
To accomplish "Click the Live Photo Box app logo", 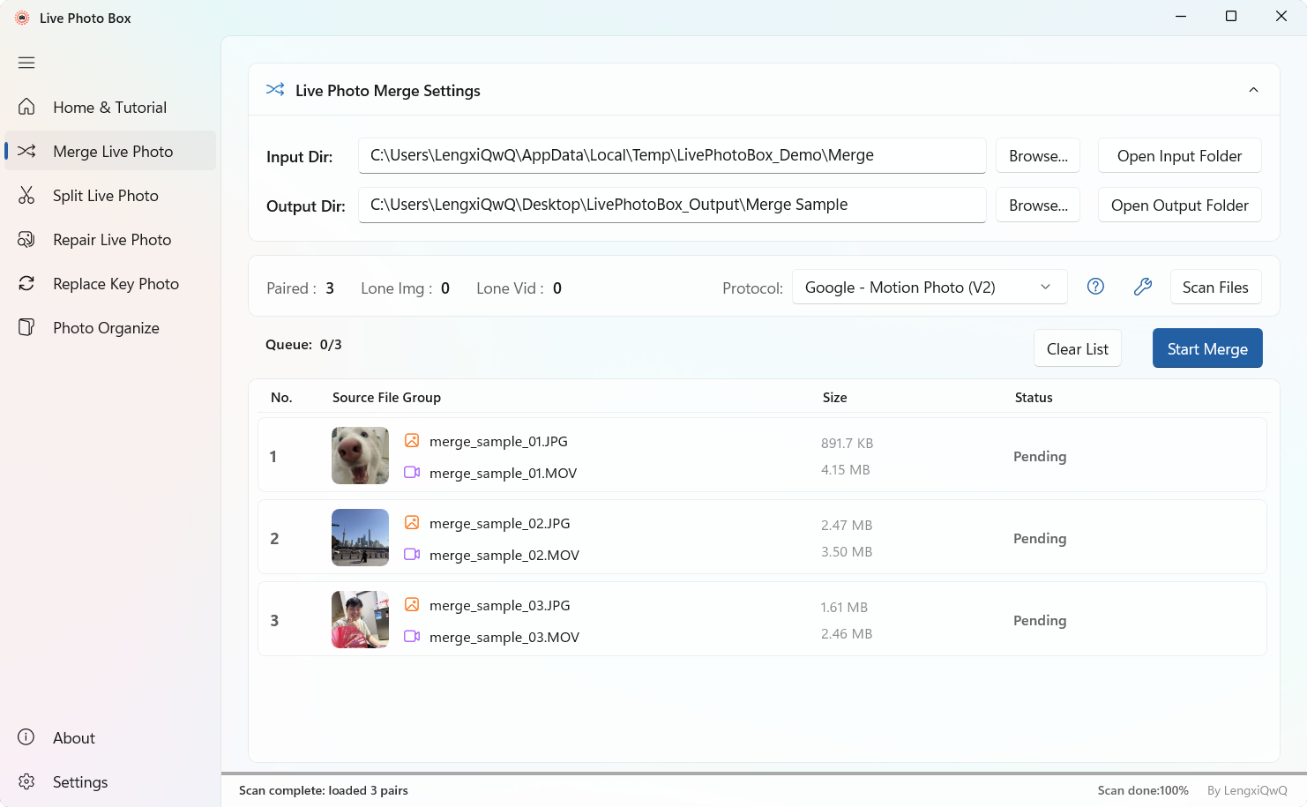I will 22,18.
